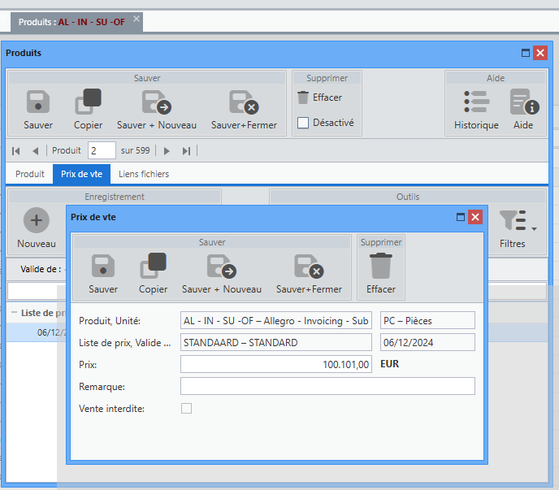Screen dimensions: 559x490
Task: Click the Remarque input field
Action: tap(327, 386)
